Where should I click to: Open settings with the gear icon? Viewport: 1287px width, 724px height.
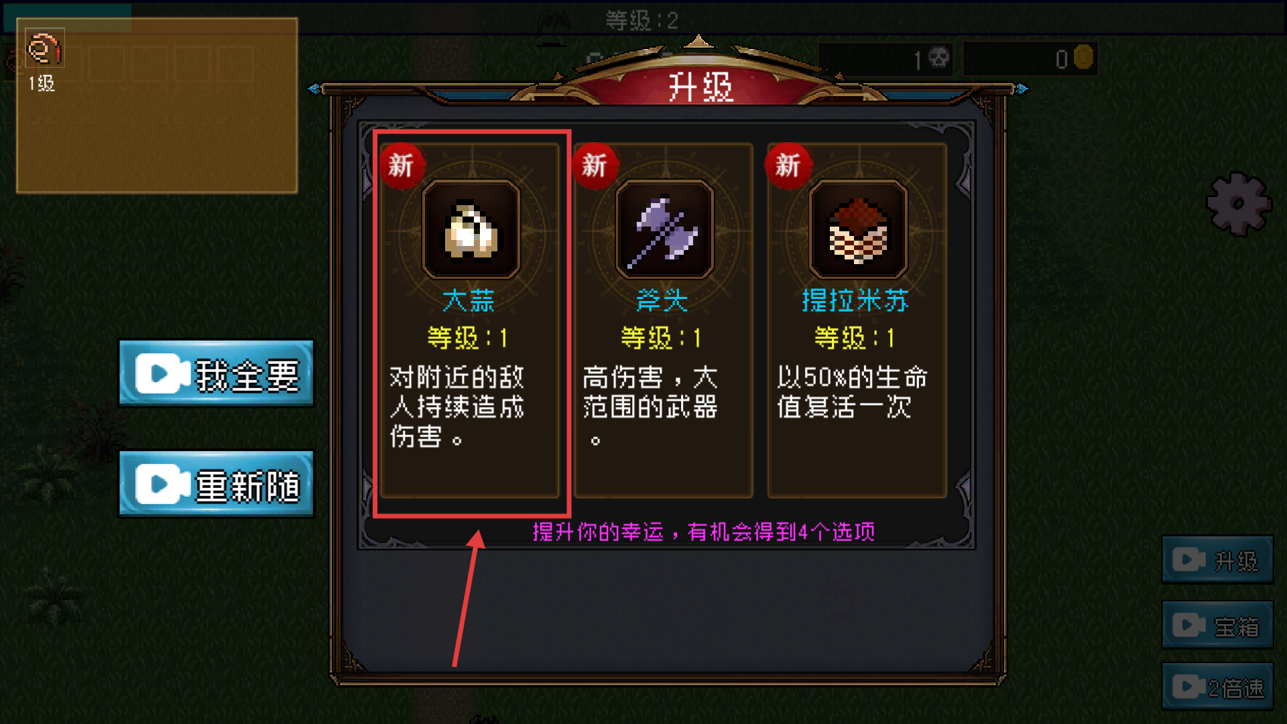tap(1238, 204)
